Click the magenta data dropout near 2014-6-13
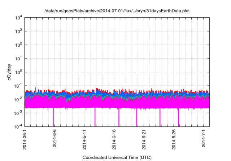The image size is (231, 161). click(x=95, y=117)
